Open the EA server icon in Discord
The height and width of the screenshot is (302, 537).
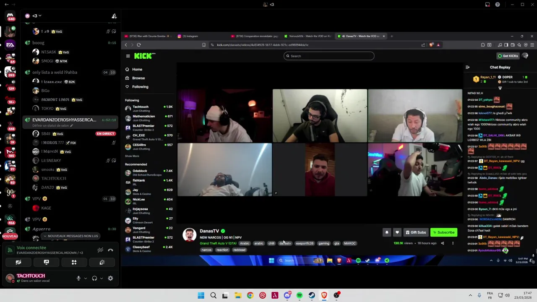(10, 45)
